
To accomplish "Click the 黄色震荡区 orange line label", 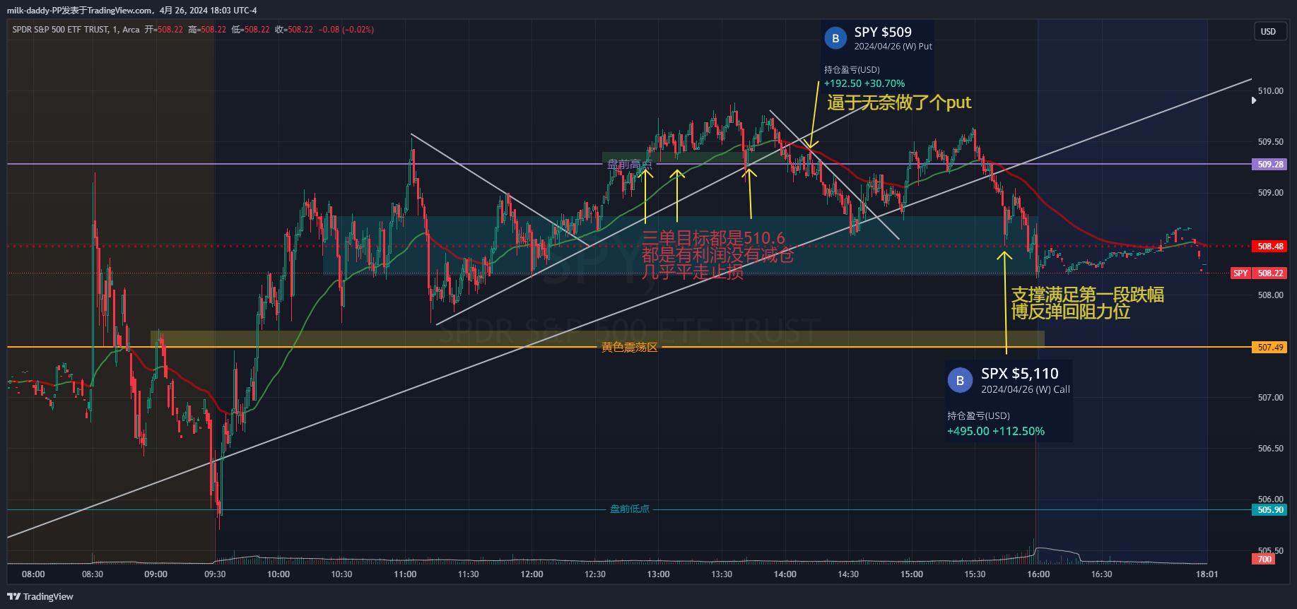I will pos(629,348).
